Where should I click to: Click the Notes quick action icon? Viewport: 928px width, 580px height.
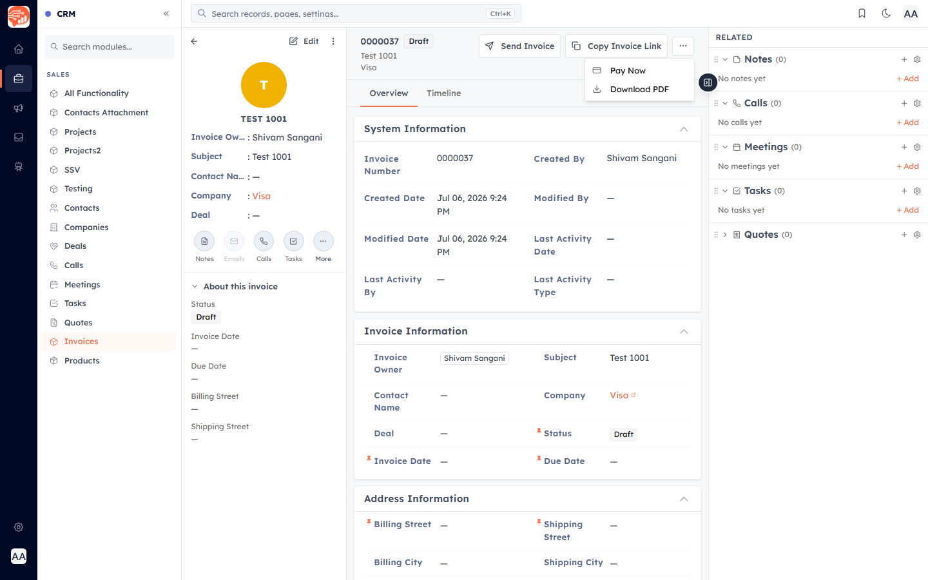pos(204,241)
